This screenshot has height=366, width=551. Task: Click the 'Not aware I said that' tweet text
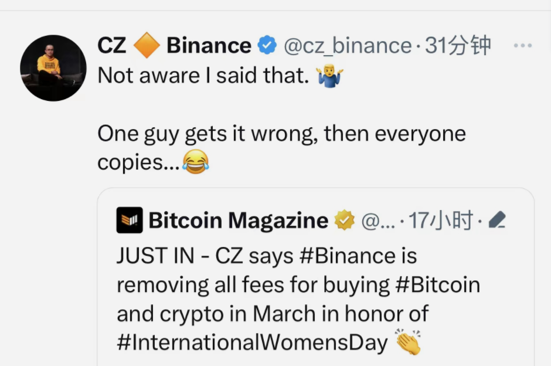203,76
